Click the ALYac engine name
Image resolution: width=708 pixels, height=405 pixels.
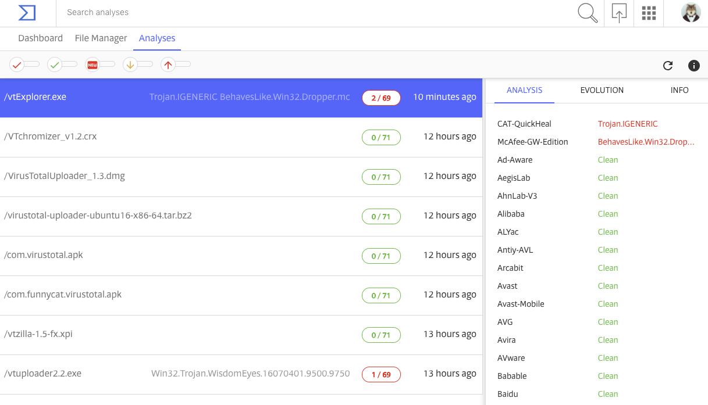click(x=508, y=232)
